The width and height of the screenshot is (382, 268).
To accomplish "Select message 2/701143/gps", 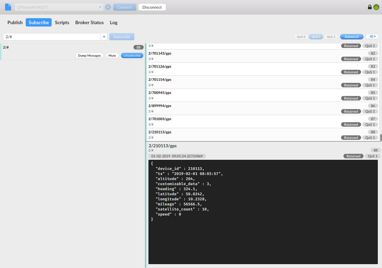I will pos(263,56).
